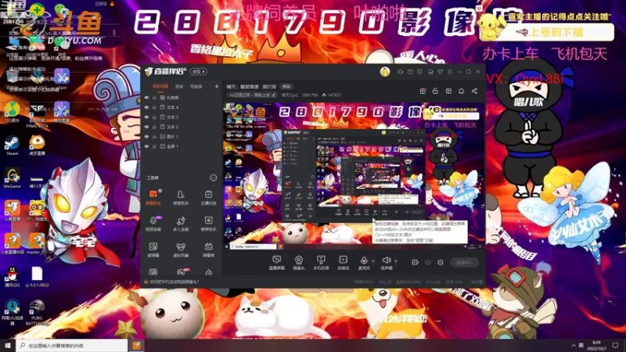626x352 pixels.
Task: Toggle the lock on 全屏 1 source
Action: click(x=154, y=146)
